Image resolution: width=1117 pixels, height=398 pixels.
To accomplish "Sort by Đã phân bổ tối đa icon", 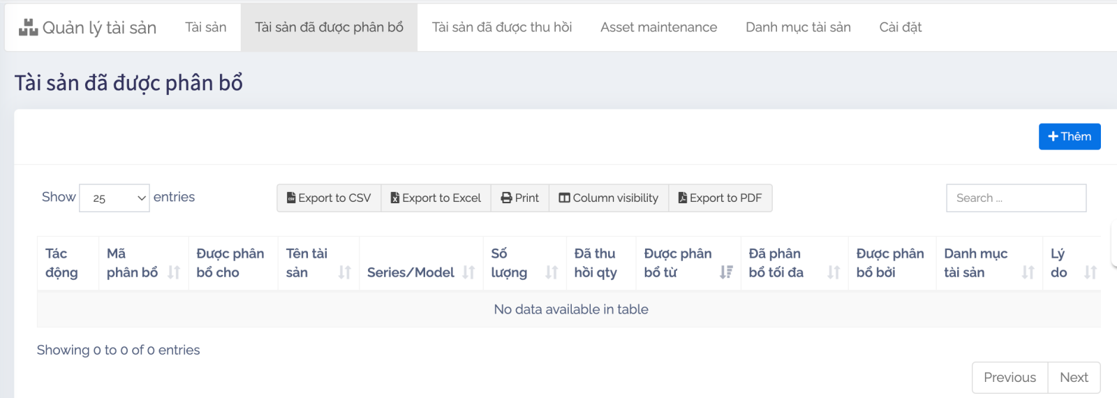I will (x=834, y=272).
